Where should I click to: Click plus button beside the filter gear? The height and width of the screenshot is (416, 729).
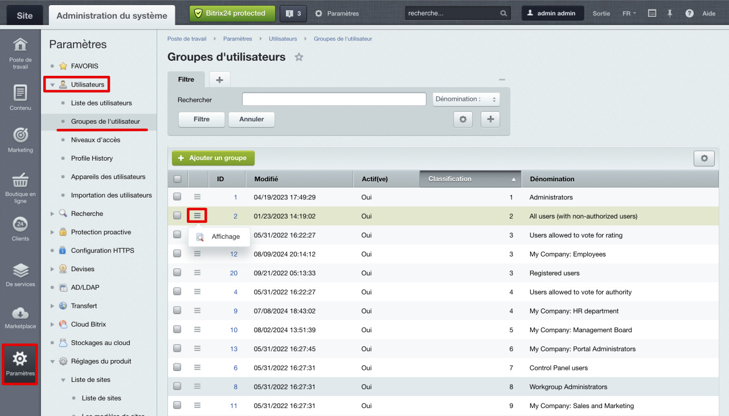[490, 119]
